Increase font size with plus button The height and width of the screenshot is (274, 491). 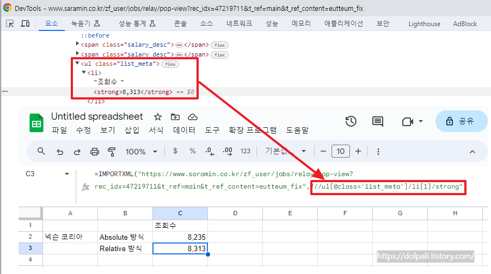358,151
